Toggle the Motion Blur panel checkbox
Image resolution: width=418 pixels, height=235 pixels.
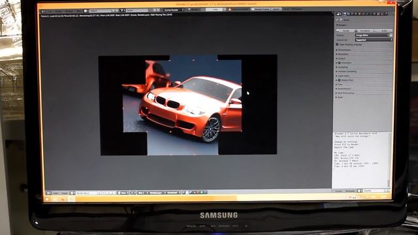(x=340, y=80)
